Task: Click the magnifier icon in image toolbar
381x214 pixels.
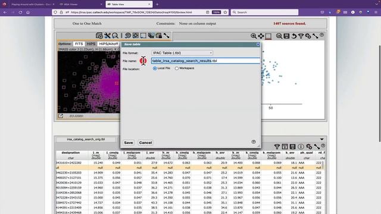Action: pos(115,36)
